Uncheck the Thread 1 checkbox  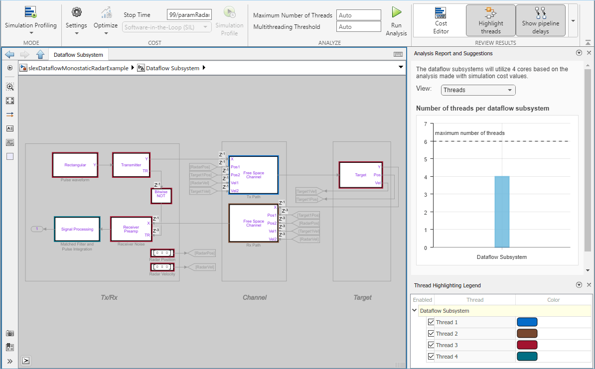pos(431,322)
